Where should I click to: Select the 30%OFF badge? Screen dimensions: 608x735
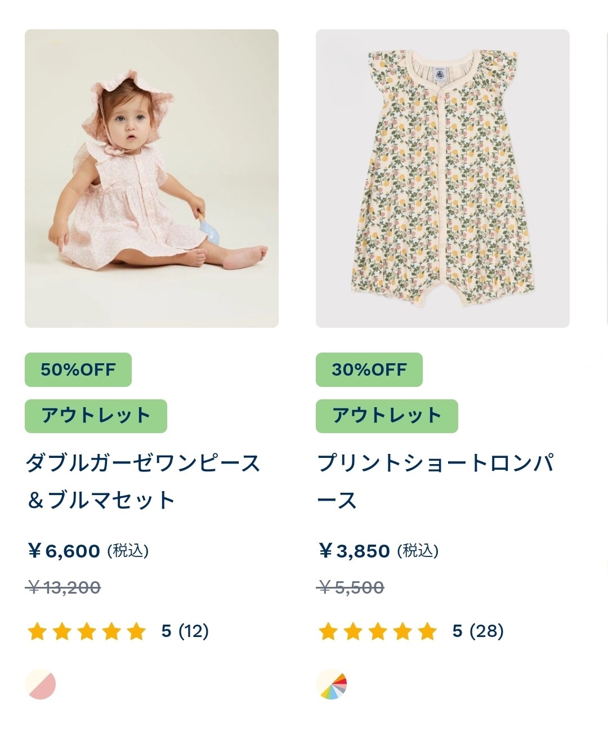(x=369, y=369)
